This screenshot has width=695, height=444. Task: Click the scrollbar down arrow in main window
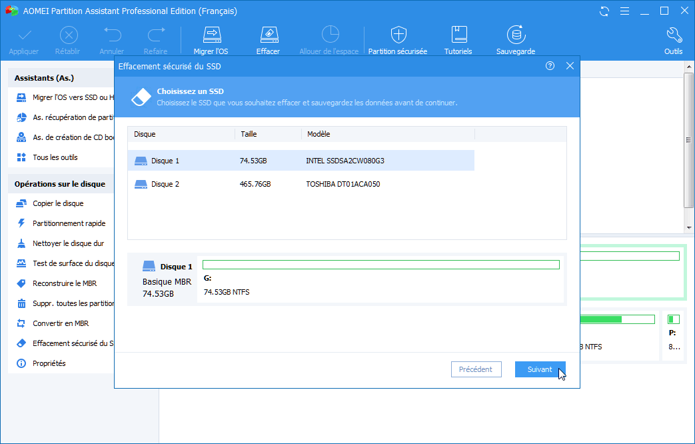coord(689,228)
